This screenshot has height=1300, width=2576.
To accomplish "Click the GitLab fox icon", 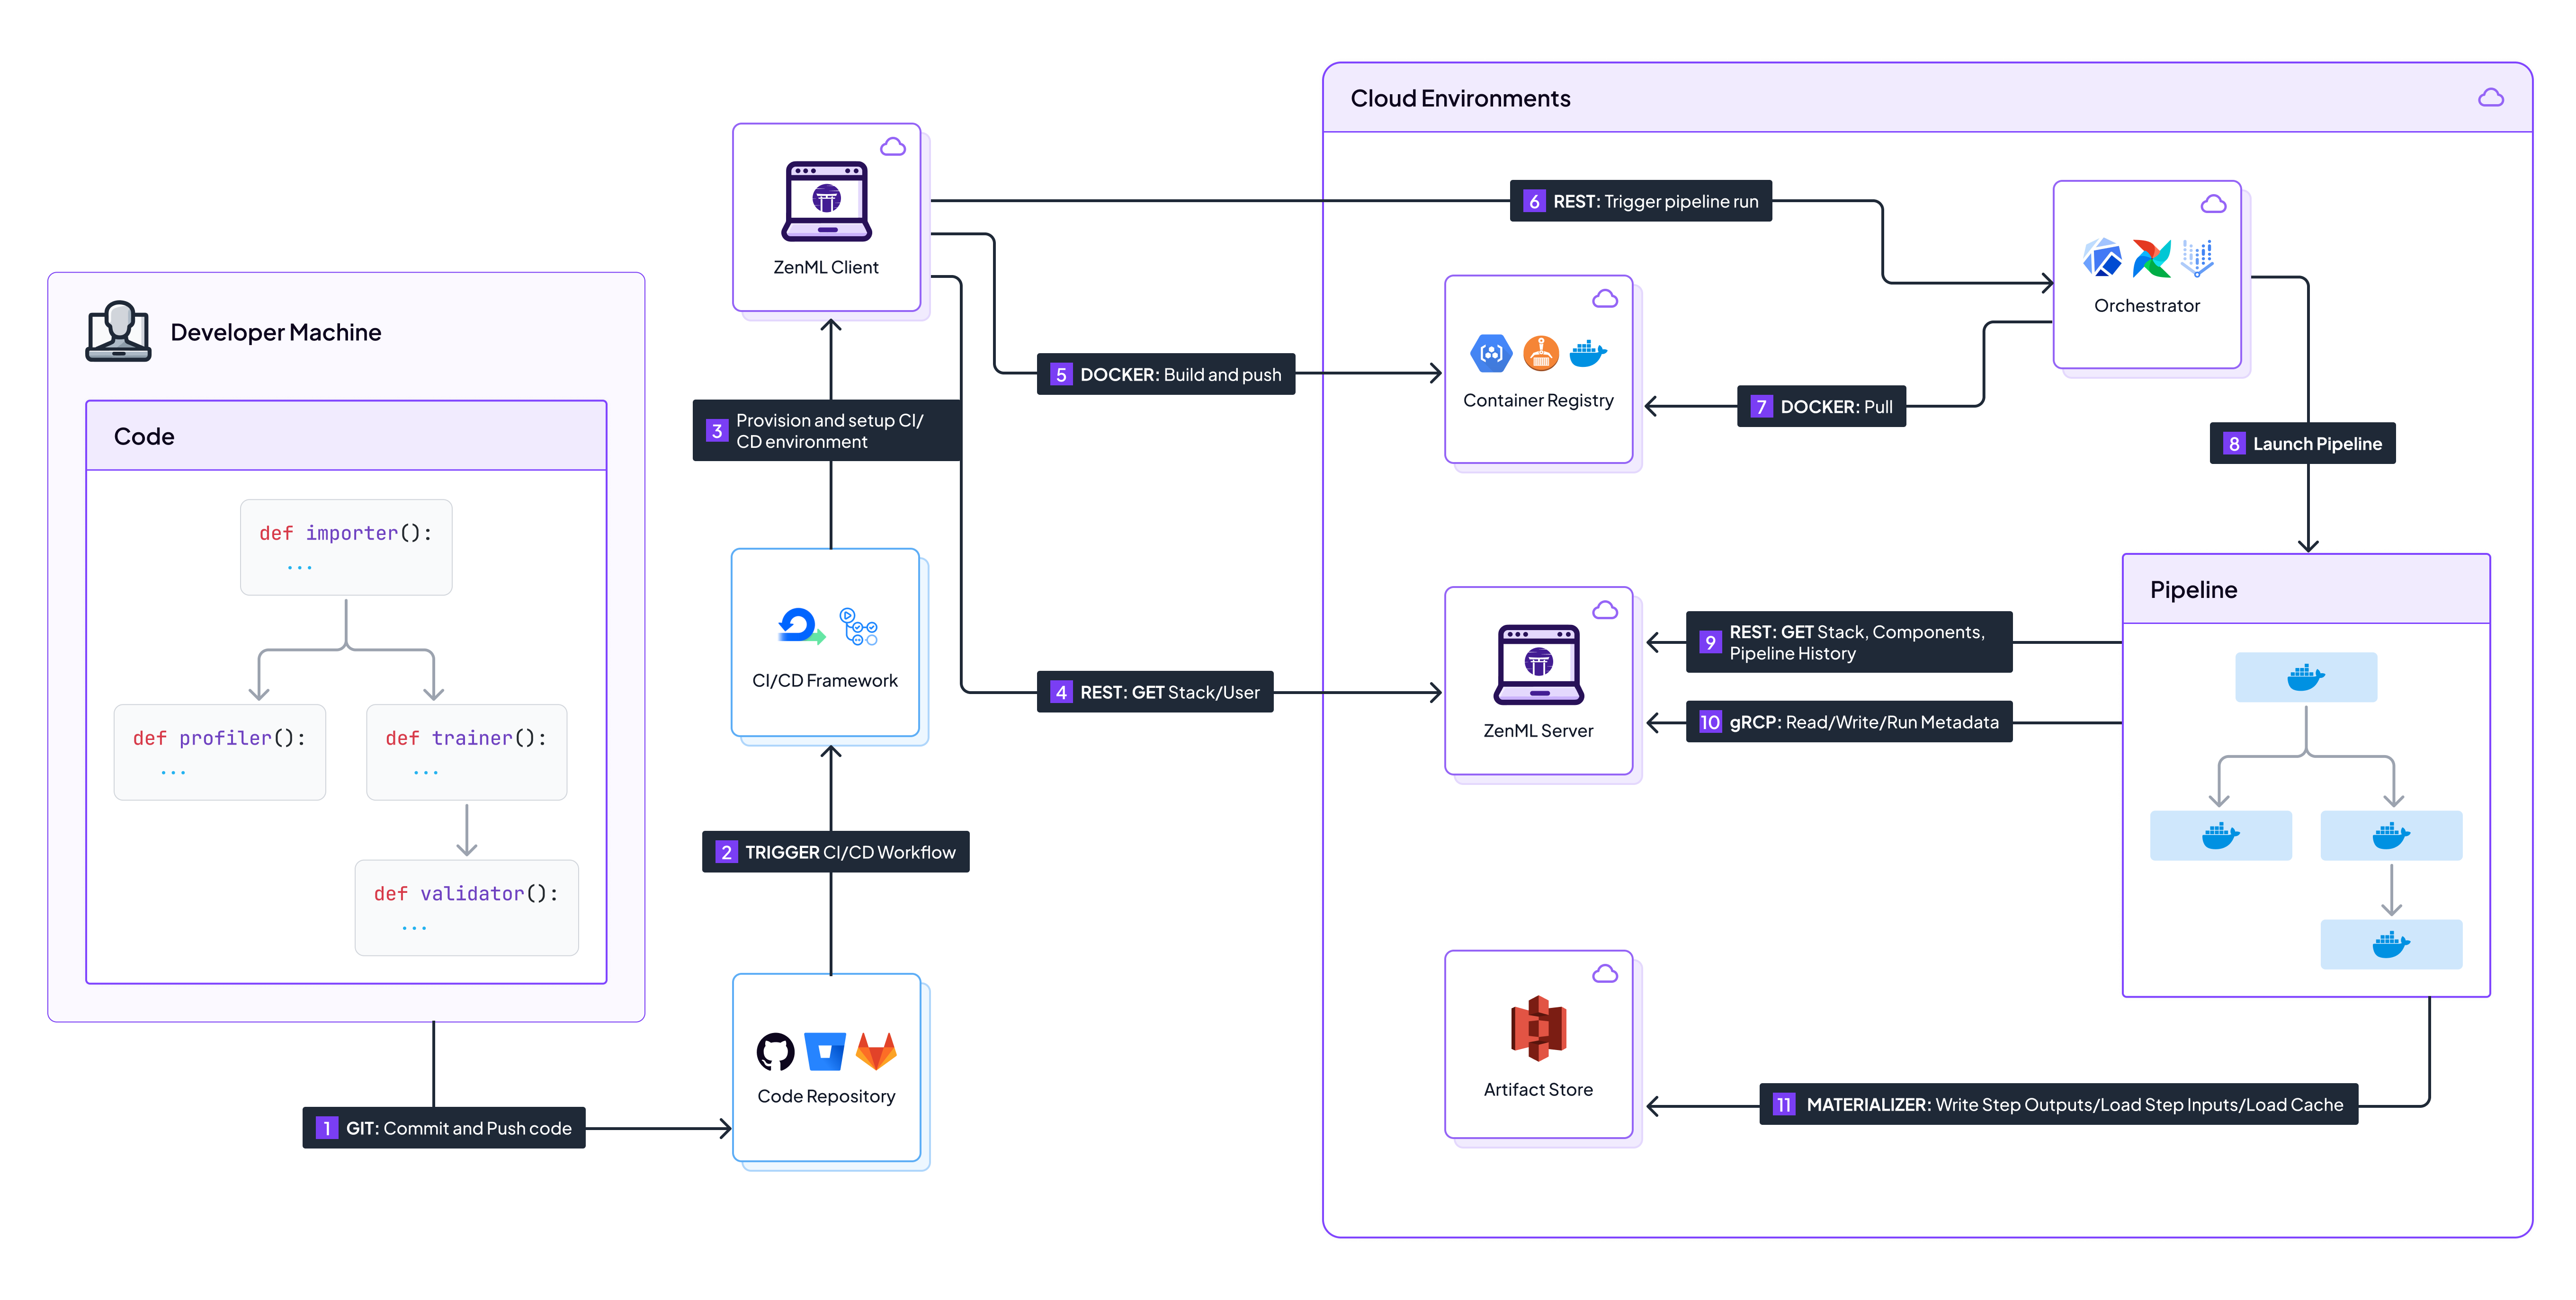I will point(876,1051).
